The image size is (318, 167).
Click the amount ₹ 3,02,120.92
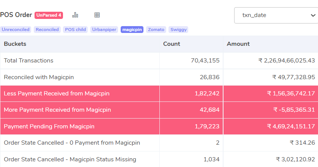[x=295, y=159]
